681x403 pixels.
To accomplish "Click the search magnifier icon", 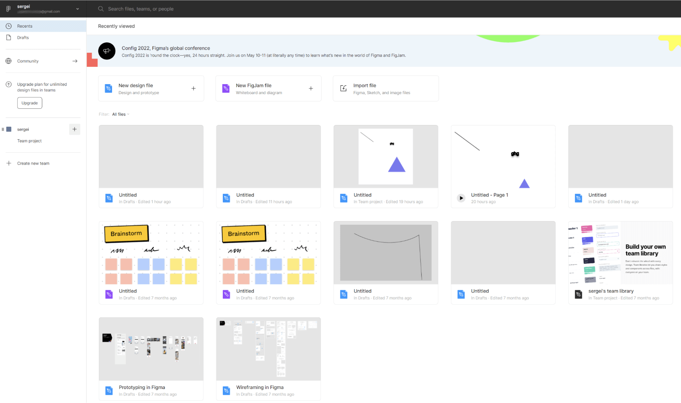I will click(x=101, y=9).
